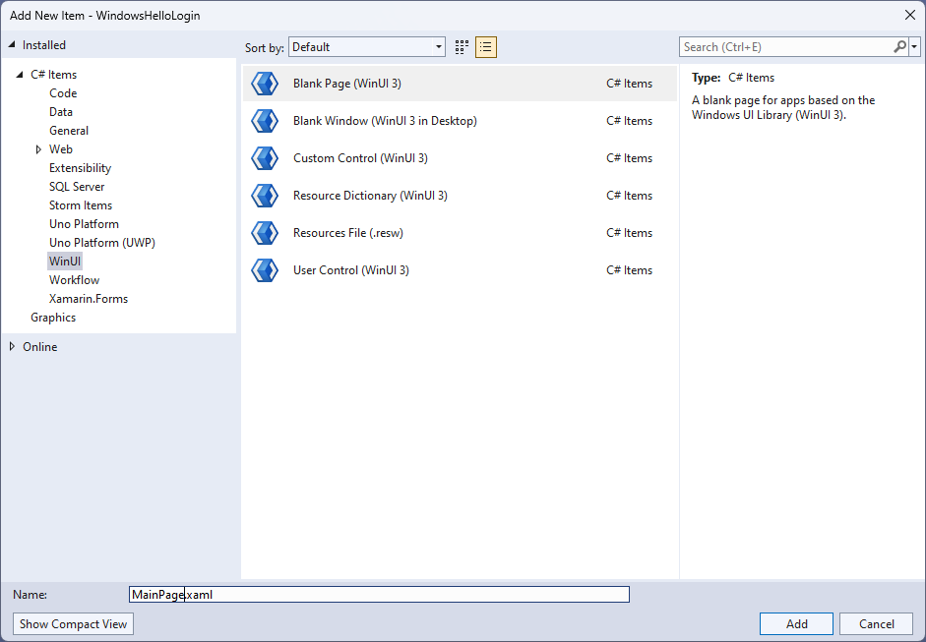
Task: Collapse the Installed section
Action: pos(10,44)
